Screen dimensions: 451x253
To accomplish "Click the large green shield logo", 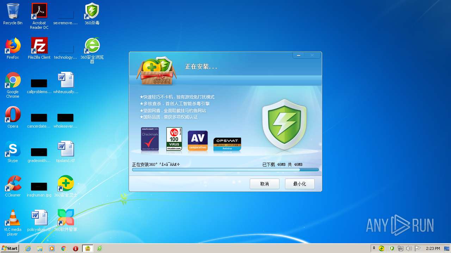I will click(x=284, y=125).
